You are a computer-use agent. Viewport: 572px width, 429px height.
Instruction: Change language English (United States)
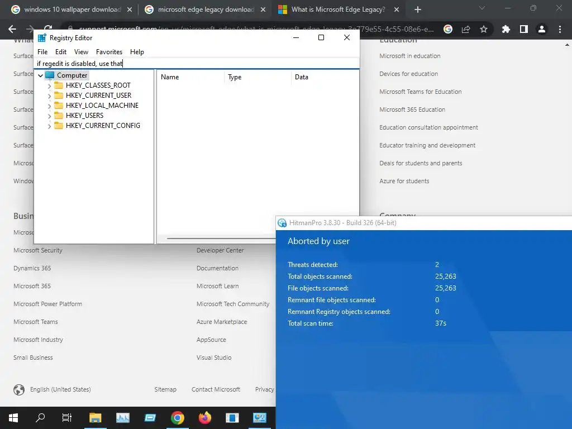click(60, 389)
